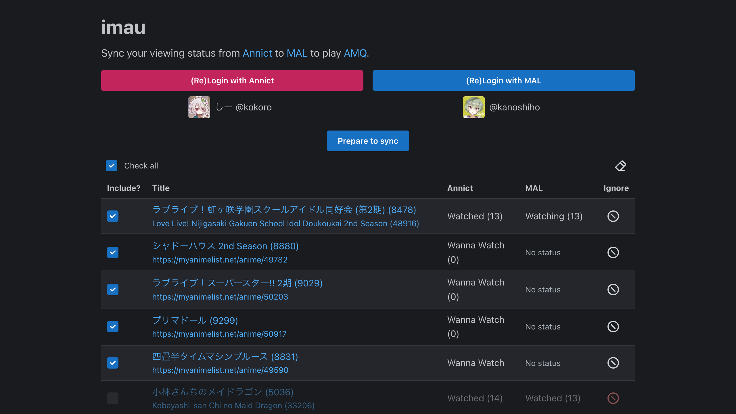Click the @kokoro Annict avatar image

coord(199,107)
